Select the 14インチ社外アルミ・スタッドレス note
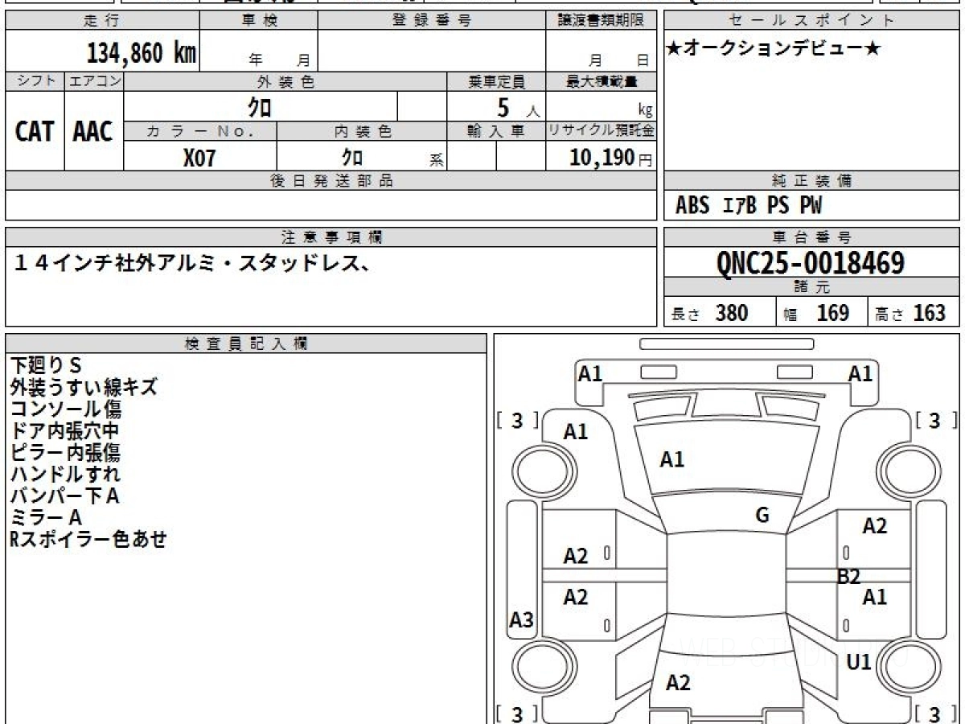Image resolution: width=965 pixels, height=724 pixels. point(193,263)
